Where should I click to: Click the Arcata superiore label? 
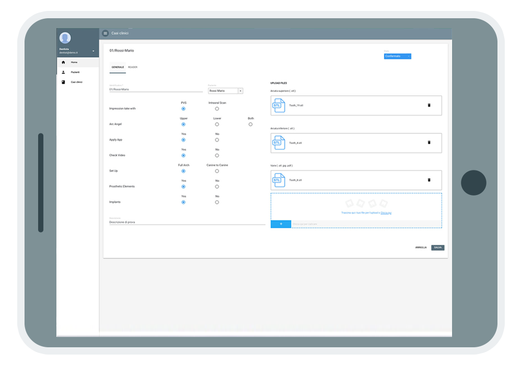[x=283, y=91]
